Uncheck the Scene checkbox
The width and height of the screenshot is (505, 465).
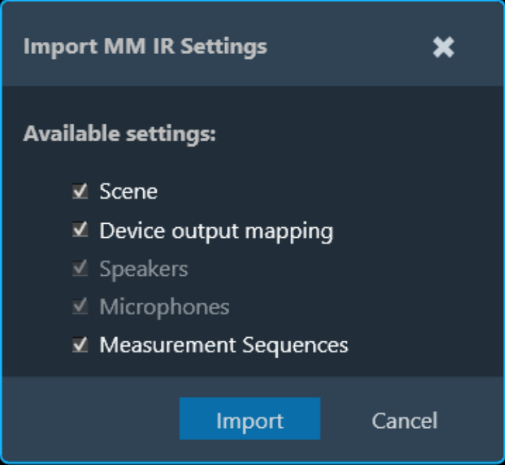(x=80, y=191)
